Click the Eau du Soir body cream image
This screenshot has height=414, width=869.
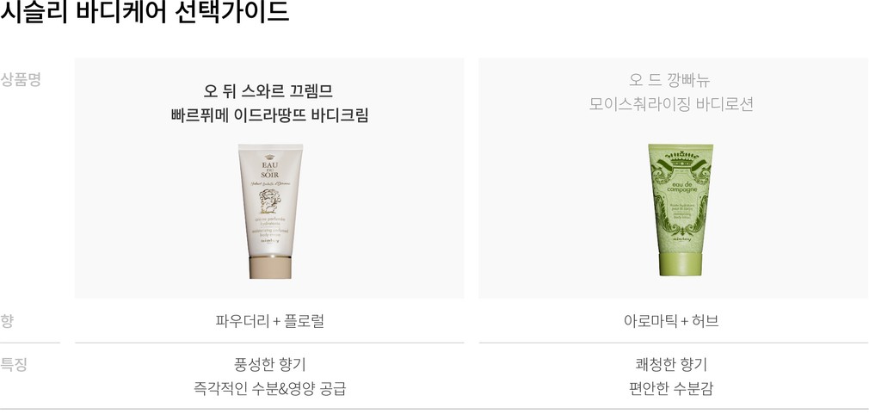tap(270, 211)
